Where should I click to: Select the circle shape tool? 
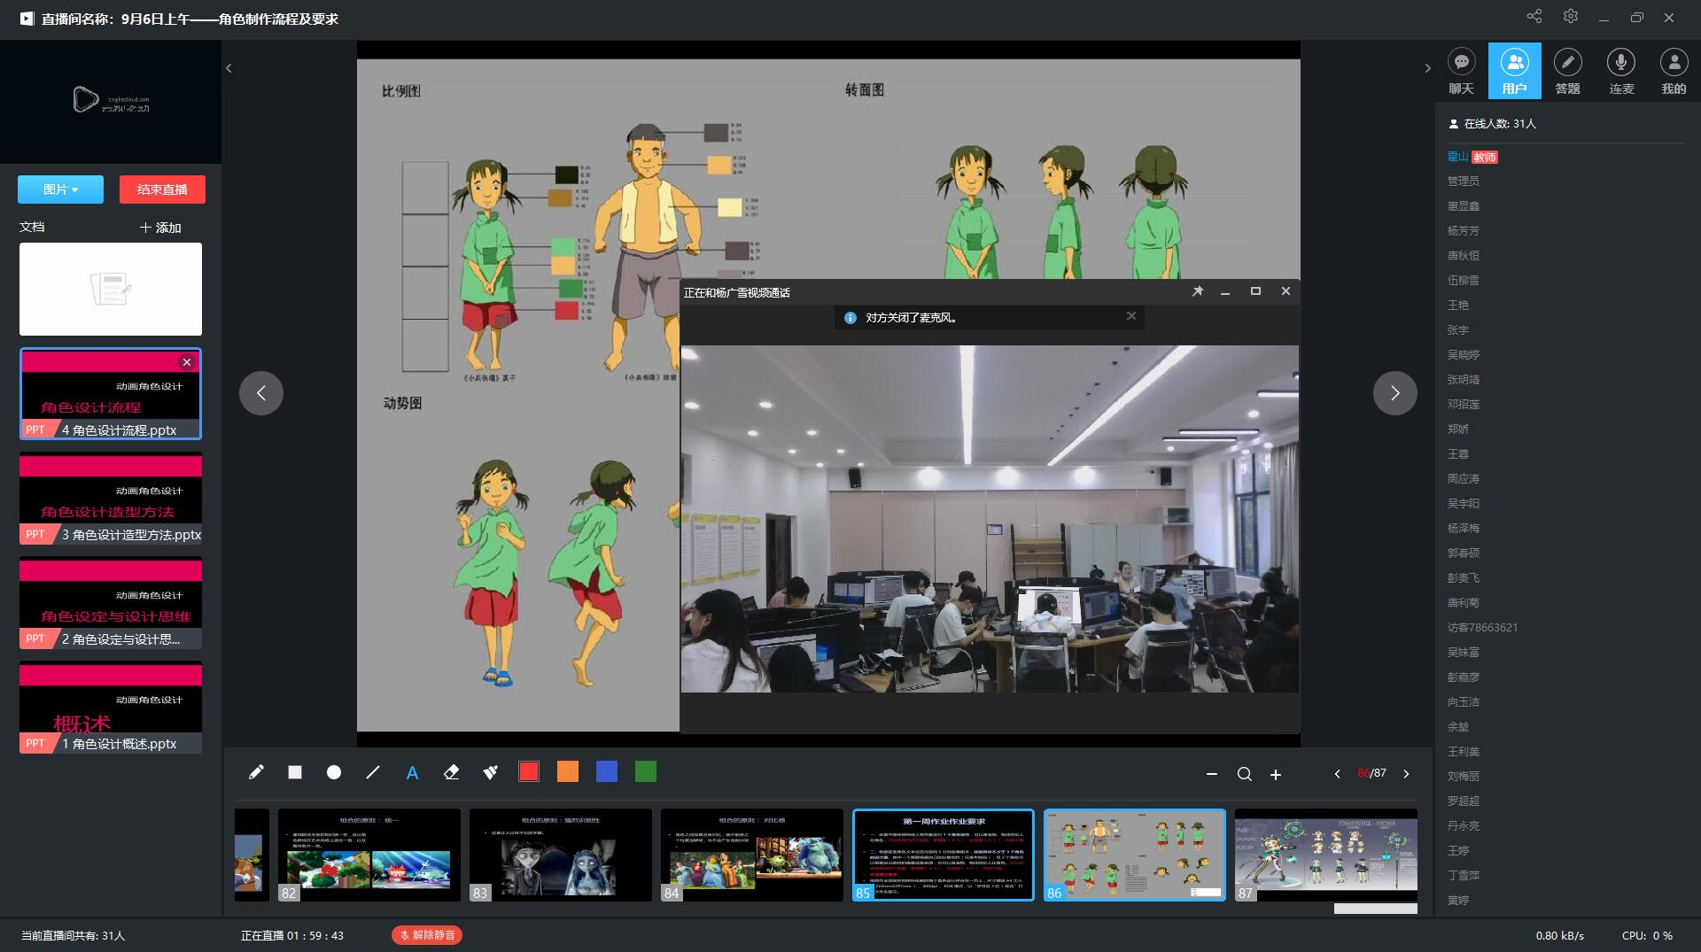pos(334,772)
